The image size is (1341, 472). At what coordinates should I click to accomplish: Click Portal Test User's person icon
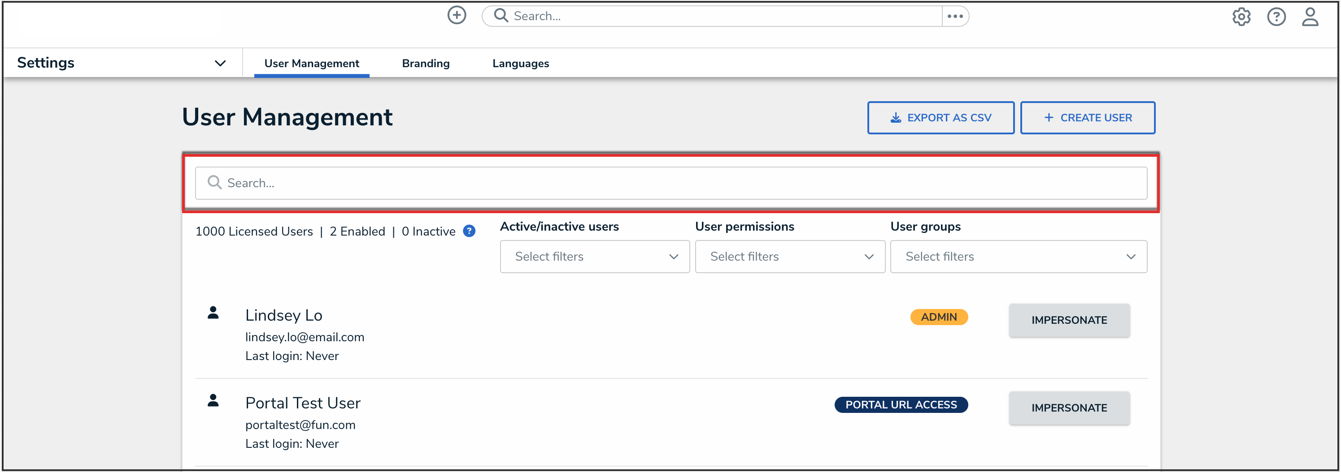213,400
